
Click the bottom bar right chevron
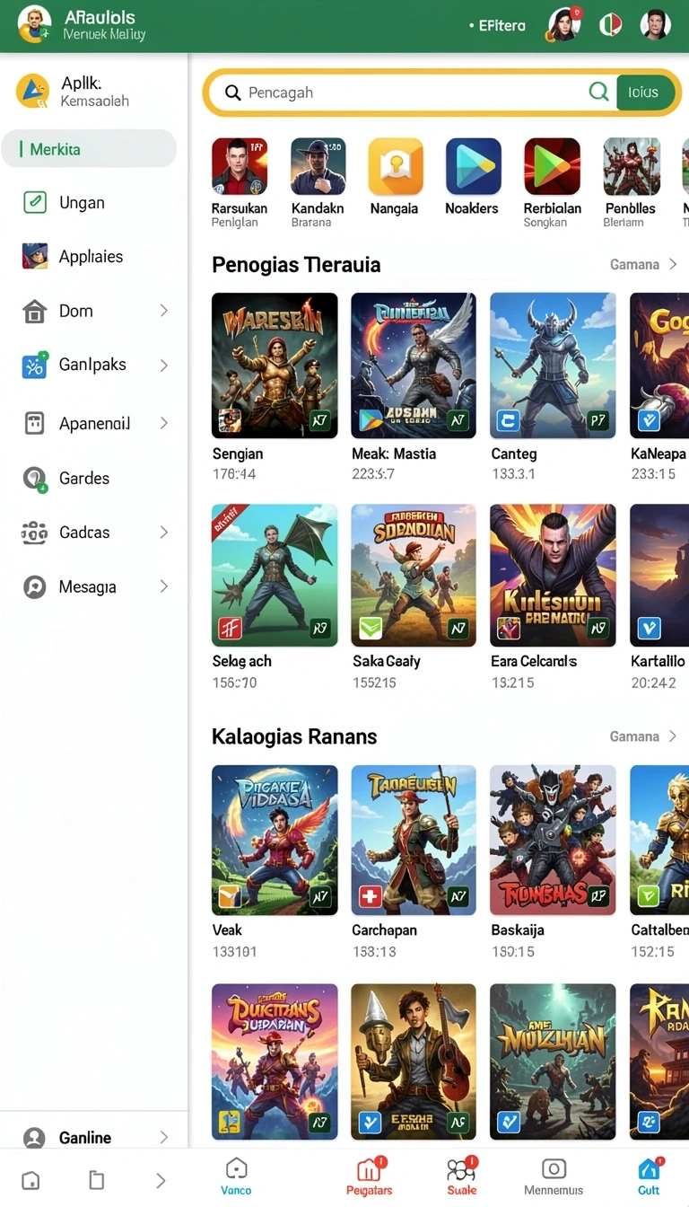point(161,1180)
